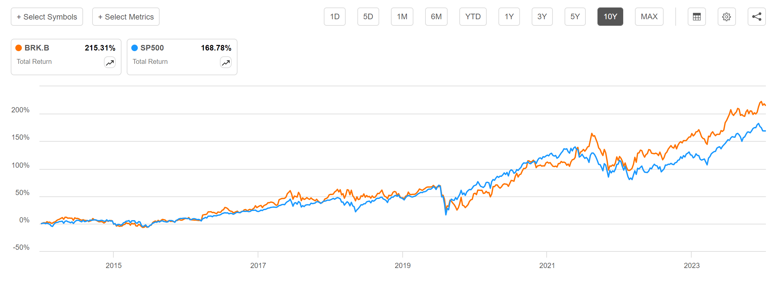This screenshot has width=776, height=283.
Task: Select the 6M range
Action: click(x=436, y=17)
